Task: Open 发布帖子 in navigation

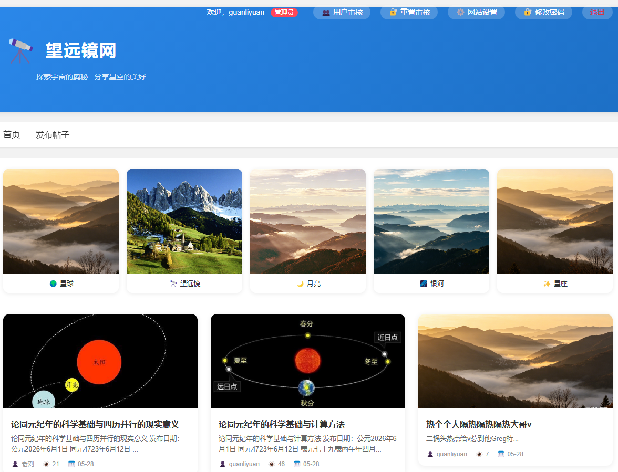Action: coord(53,134)
